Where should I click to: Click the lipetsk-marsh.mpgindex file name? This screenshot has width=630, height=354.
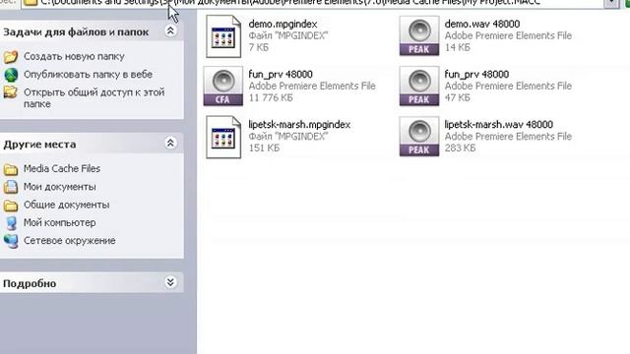click(x=299, y=125)
